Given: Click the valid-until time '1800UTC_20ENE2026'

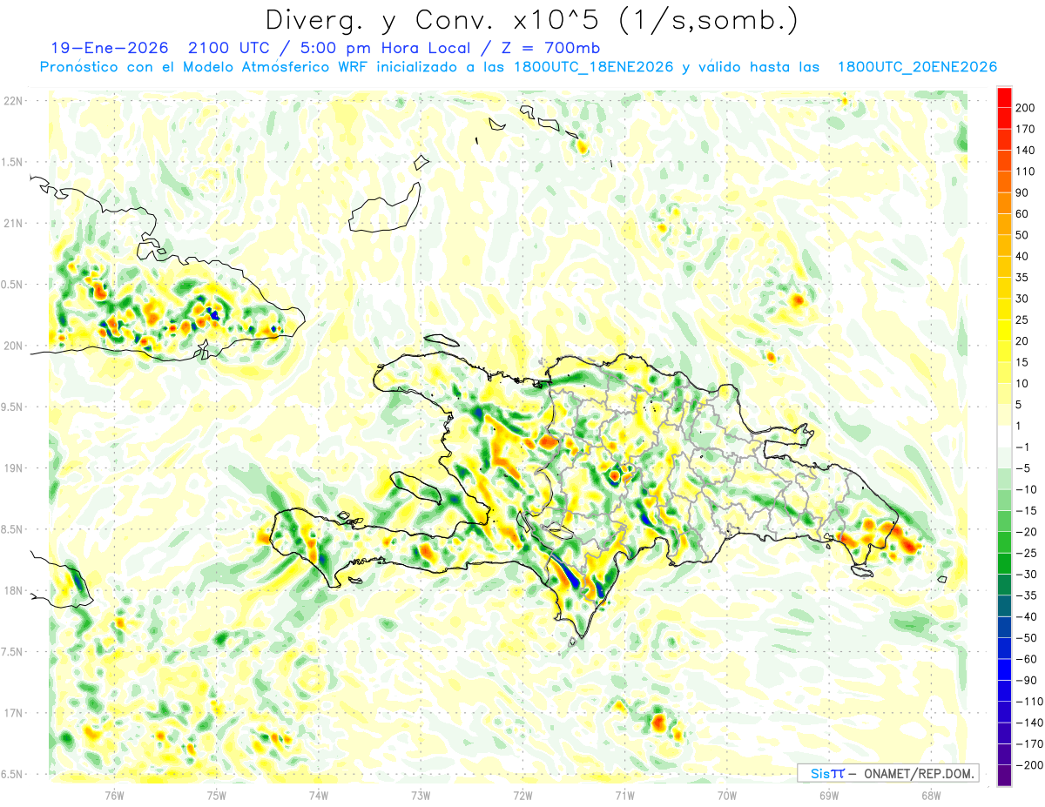Looking at the screenshot, I should (917, 67).
